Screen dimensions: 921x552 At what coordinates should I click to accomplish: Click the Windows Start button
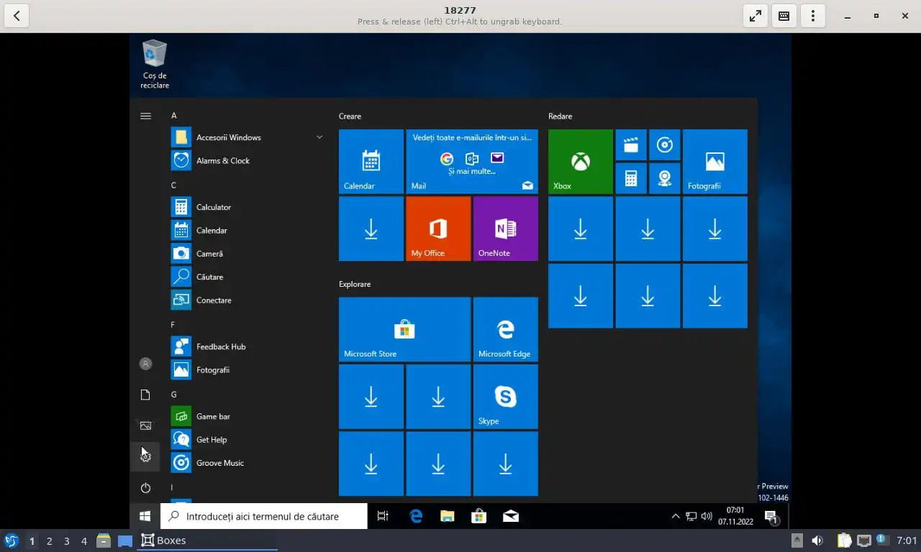pos(145,516)
